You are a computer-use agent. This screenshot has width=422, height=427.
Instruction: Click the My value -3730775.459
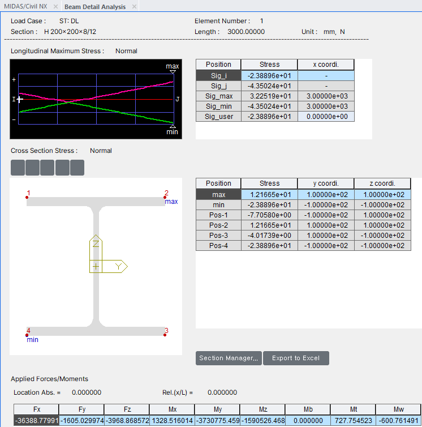(x=217, y=421)
